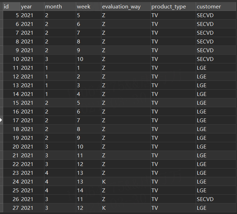Click the id cell showing 23

12,173
